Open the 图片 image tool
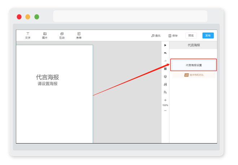Viewport: 238px width, 165px height. (x=45, y=36)
